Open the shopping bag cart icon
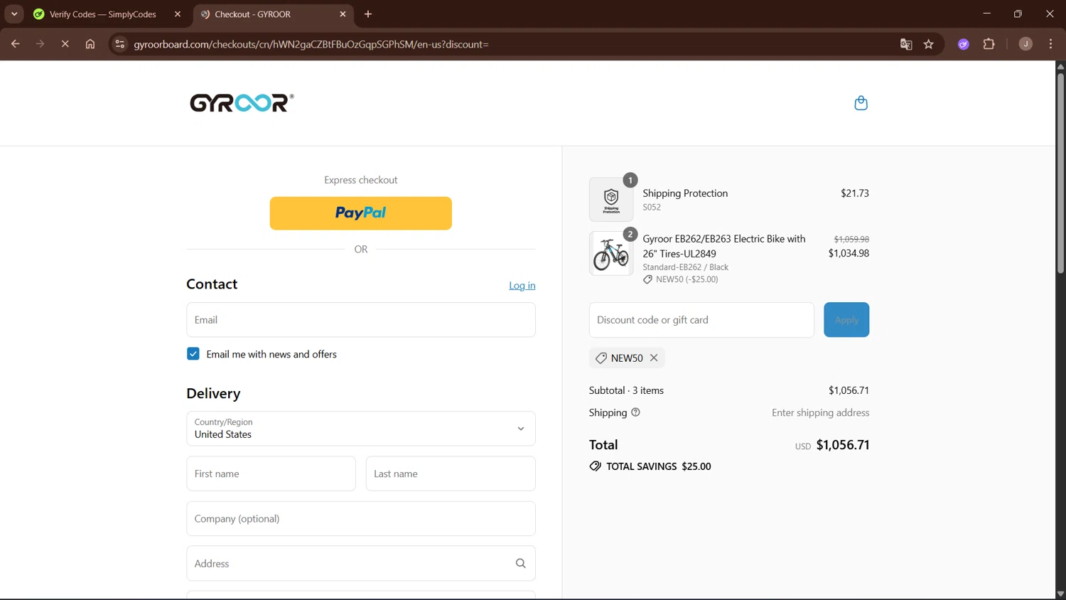The height and width of the screenshot is (600, 1066). [x=861, y=103]
